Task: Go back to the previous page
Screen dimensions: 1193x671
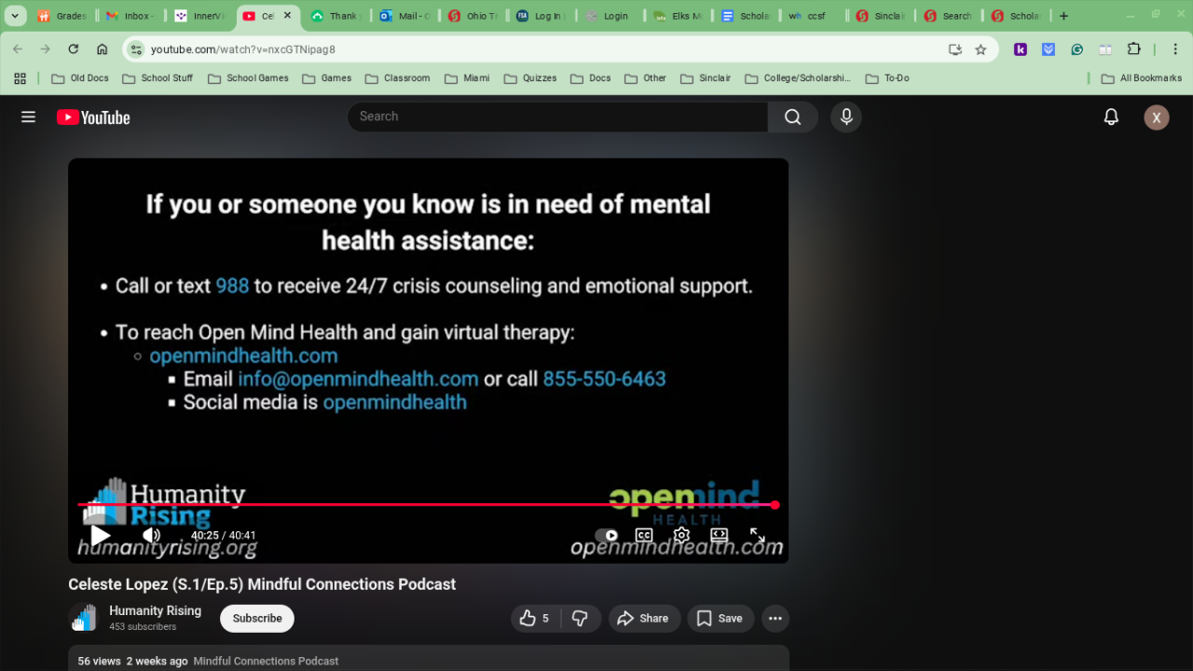Action: coord(18,49)
